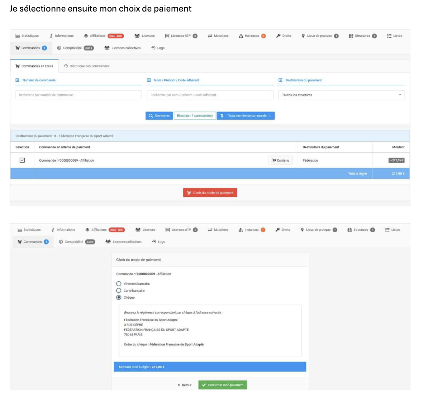Image resolution: width=428 pixels, height=403 pixels.
Task: Click the green Confirmer mon paiement button
Action: coord(223,385)
